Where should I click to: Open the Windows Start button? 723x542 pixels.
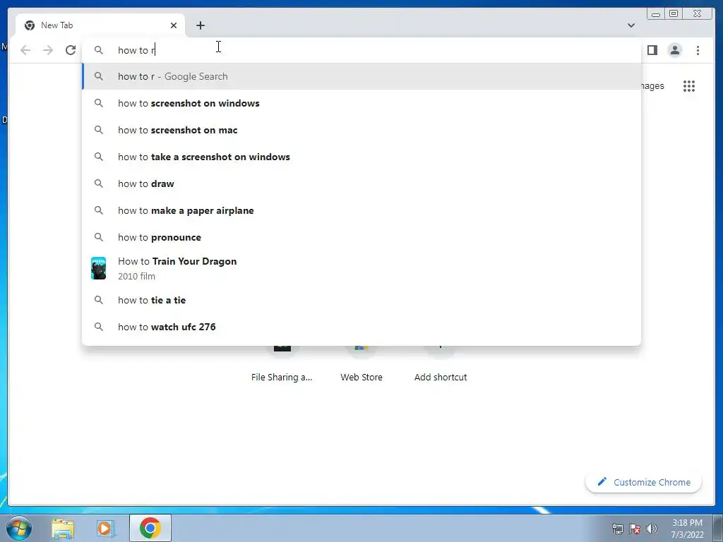tap(19, 528)
